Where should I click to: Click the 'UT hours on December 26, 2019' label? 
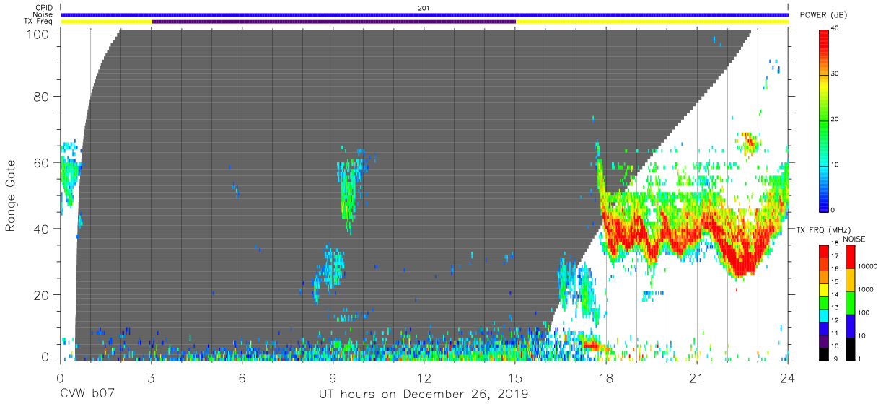(424, 395)
